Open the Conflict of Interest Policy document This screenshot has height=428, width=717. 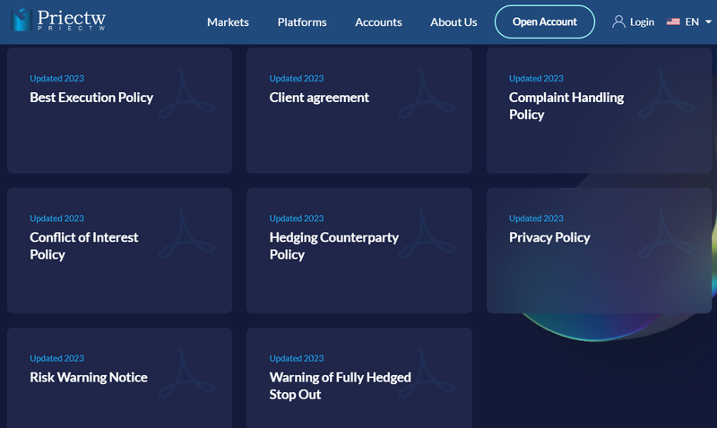(83, 245)
